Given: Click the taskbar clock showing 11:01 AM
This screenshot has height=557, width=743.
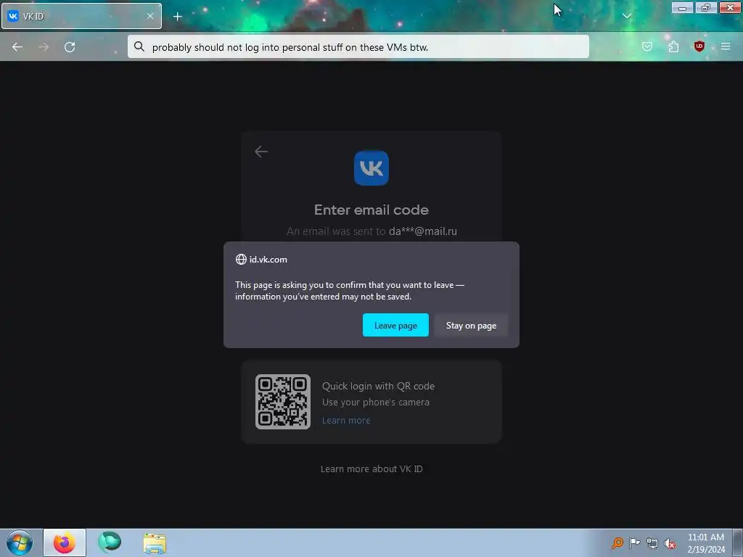Looking at the screenshot, I should pos(706,543).
